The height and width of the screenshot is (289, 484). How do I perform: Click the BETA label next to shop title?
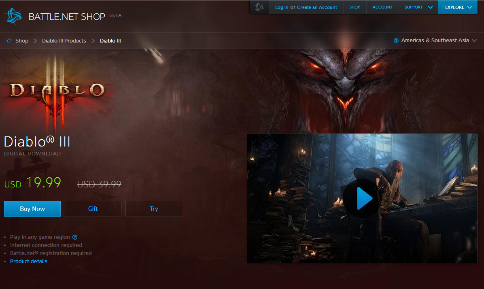(x=115, y=15)
